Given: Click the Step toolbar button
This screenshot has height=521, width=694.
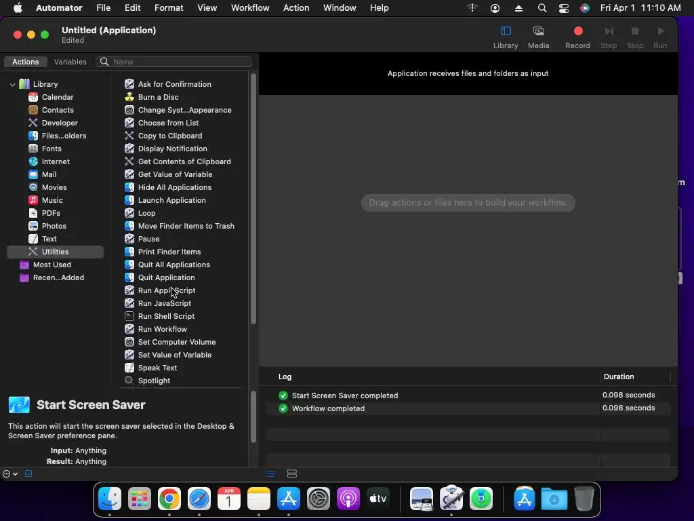Looking at the screenshot, I should coord(609,37).
